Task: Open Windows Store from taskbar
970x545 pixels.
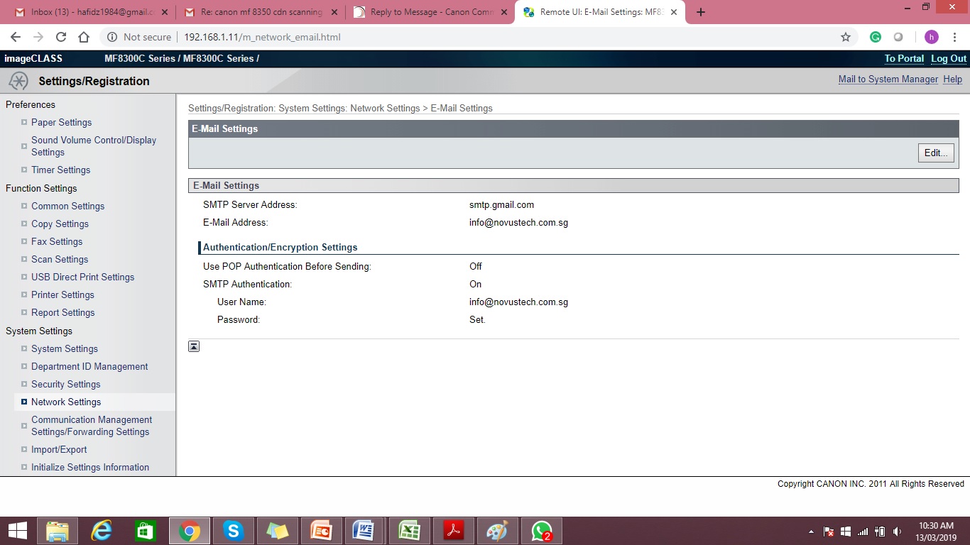Action: click(145, 531)
